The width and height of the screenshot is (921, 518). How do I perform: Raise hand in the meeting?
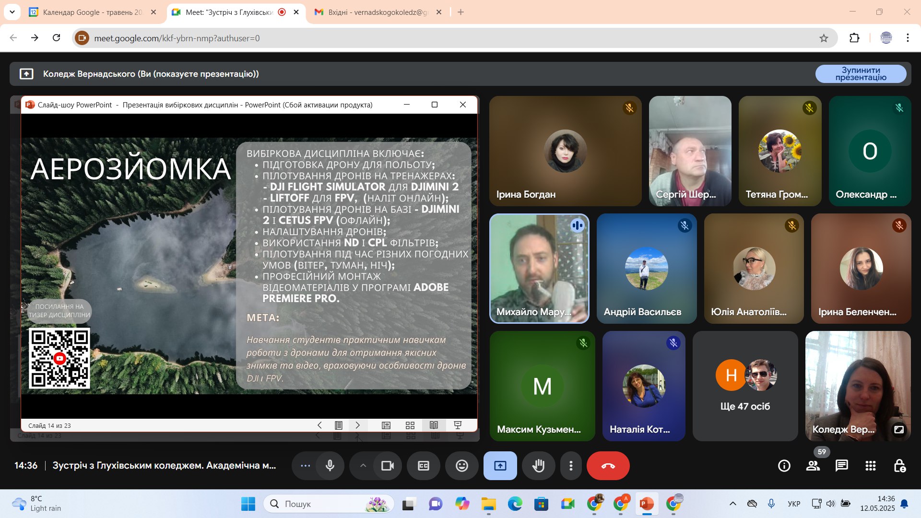click(539, 466)
